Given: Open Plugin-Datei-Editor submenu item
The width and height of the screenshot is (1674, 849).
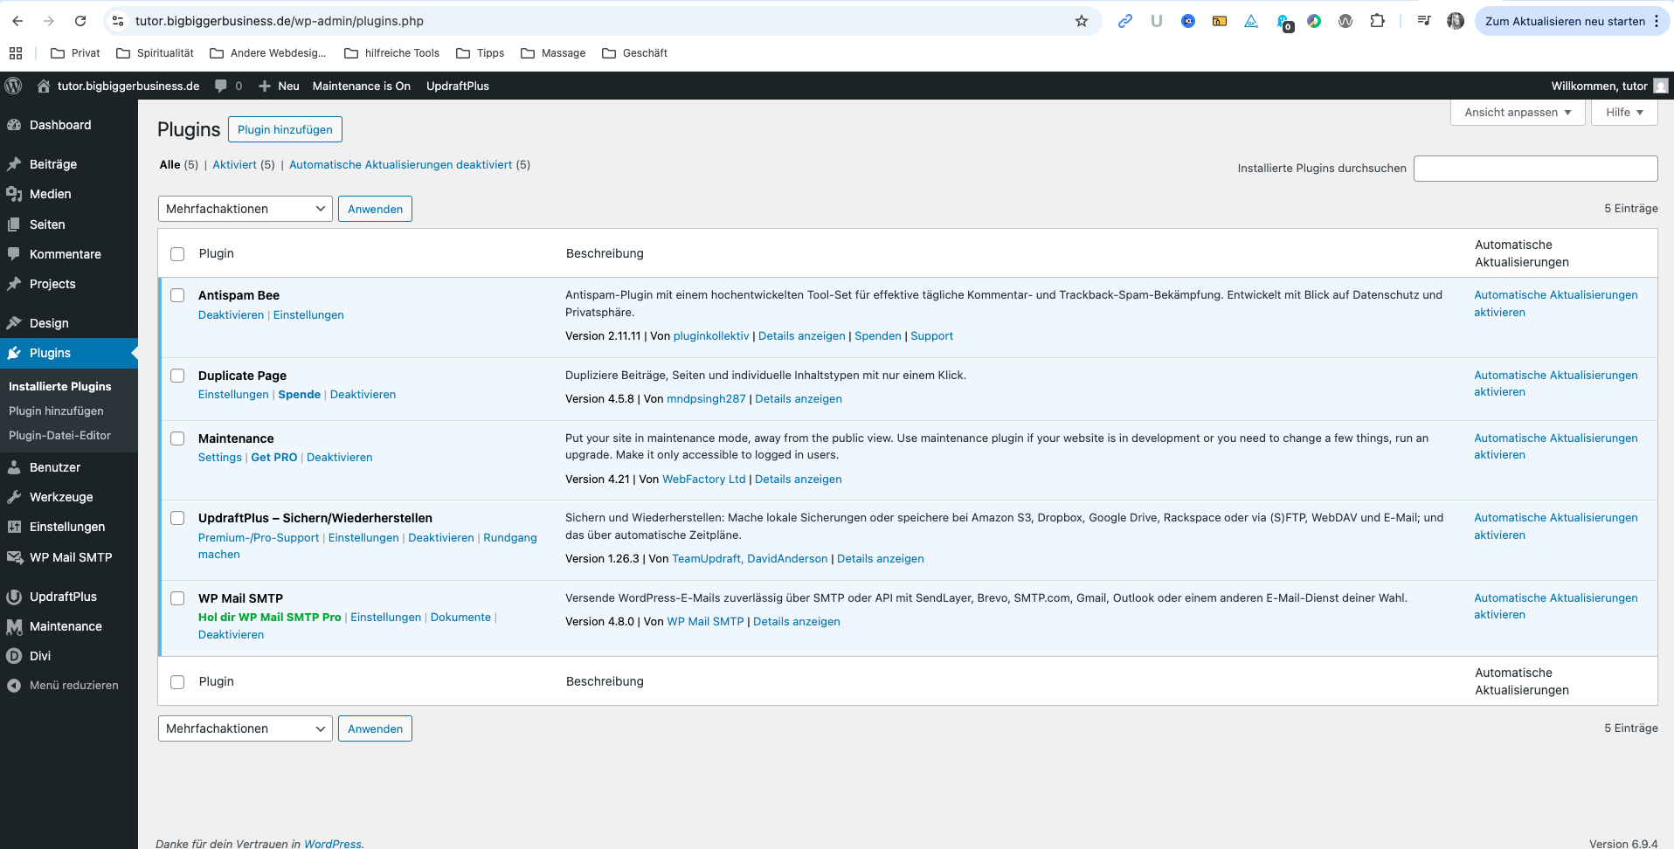Looking at the screenshot, I should [59, 435].
